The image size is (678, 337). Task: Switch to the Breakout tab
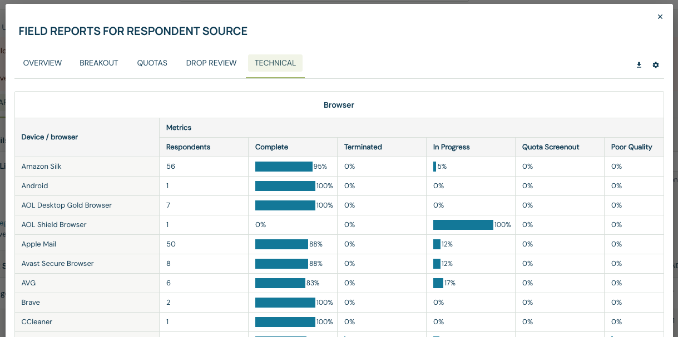coord(99,63)
